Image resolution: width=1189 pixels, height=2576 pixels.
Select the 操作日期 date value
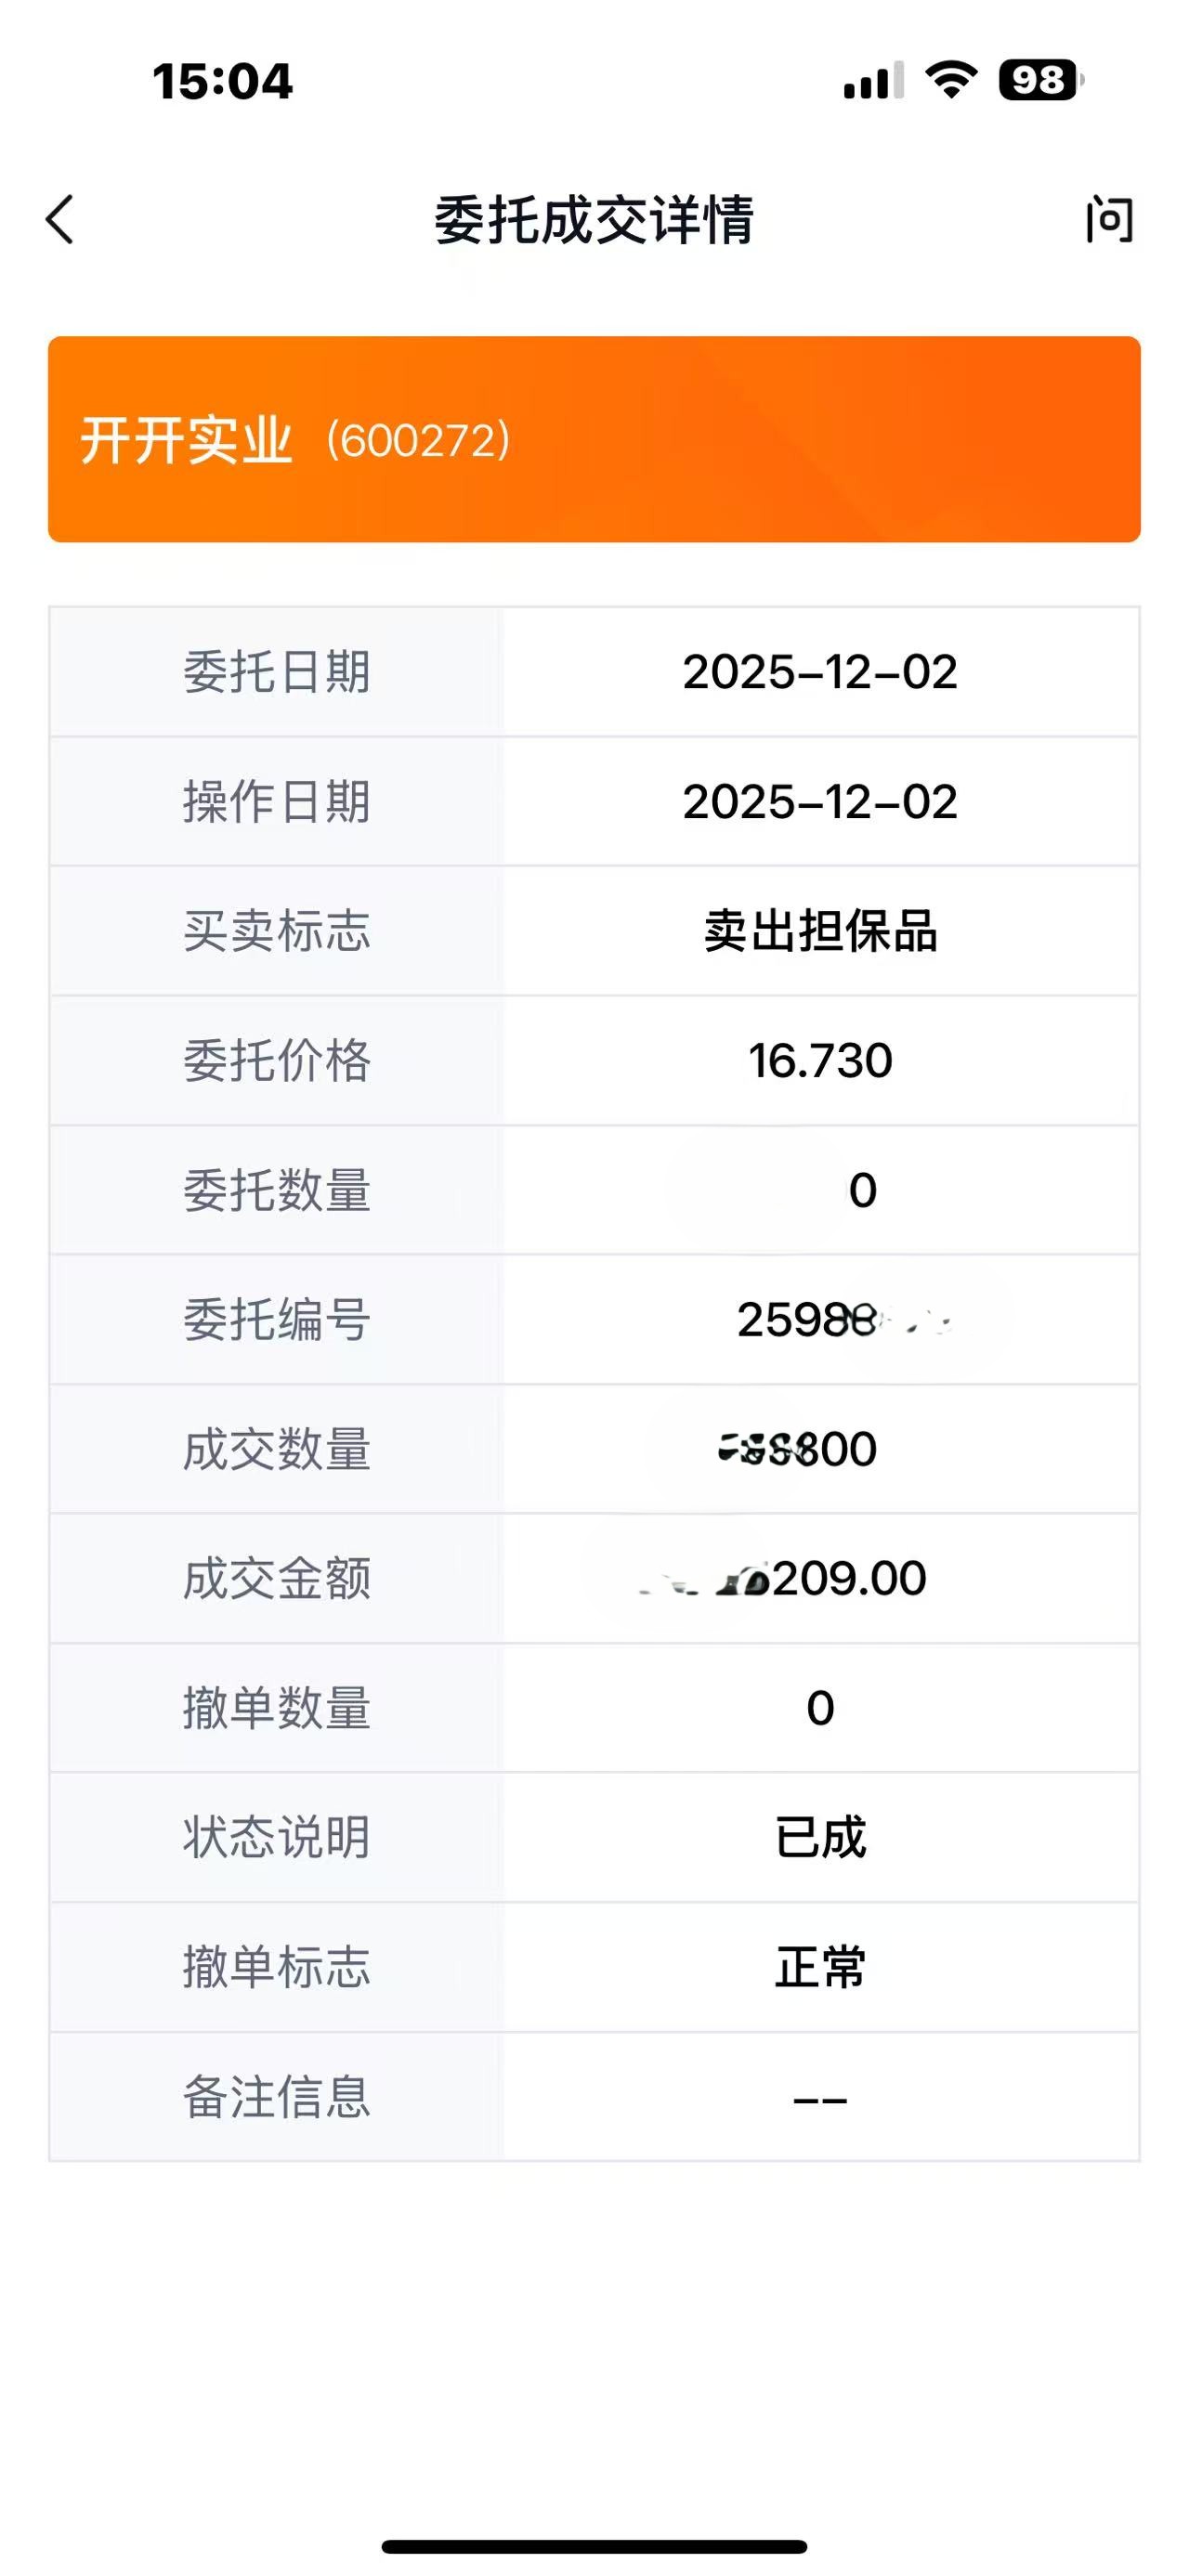[820, 802]
